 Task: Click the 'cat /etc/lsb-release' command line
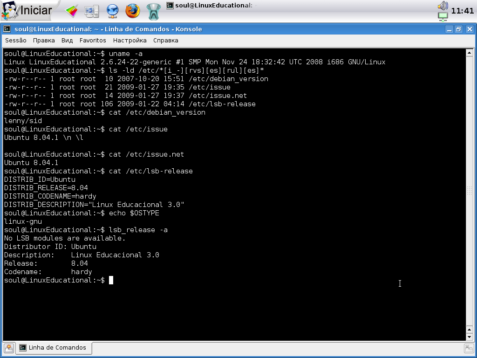click(99, 171)
